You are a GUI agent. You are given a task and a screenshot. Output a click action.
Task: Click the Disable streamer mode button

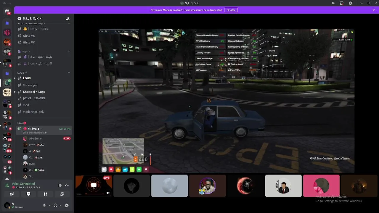(x=231, y=10)
